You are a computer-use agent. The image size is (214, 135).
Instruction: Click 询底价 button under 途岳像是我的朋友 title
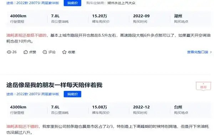[x=72, y=94]
